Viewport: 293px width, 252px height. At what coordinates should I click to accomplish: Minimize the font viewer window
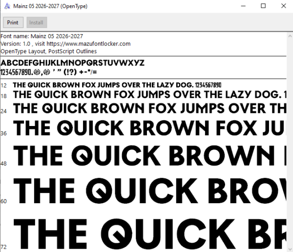tap(243, 6)
